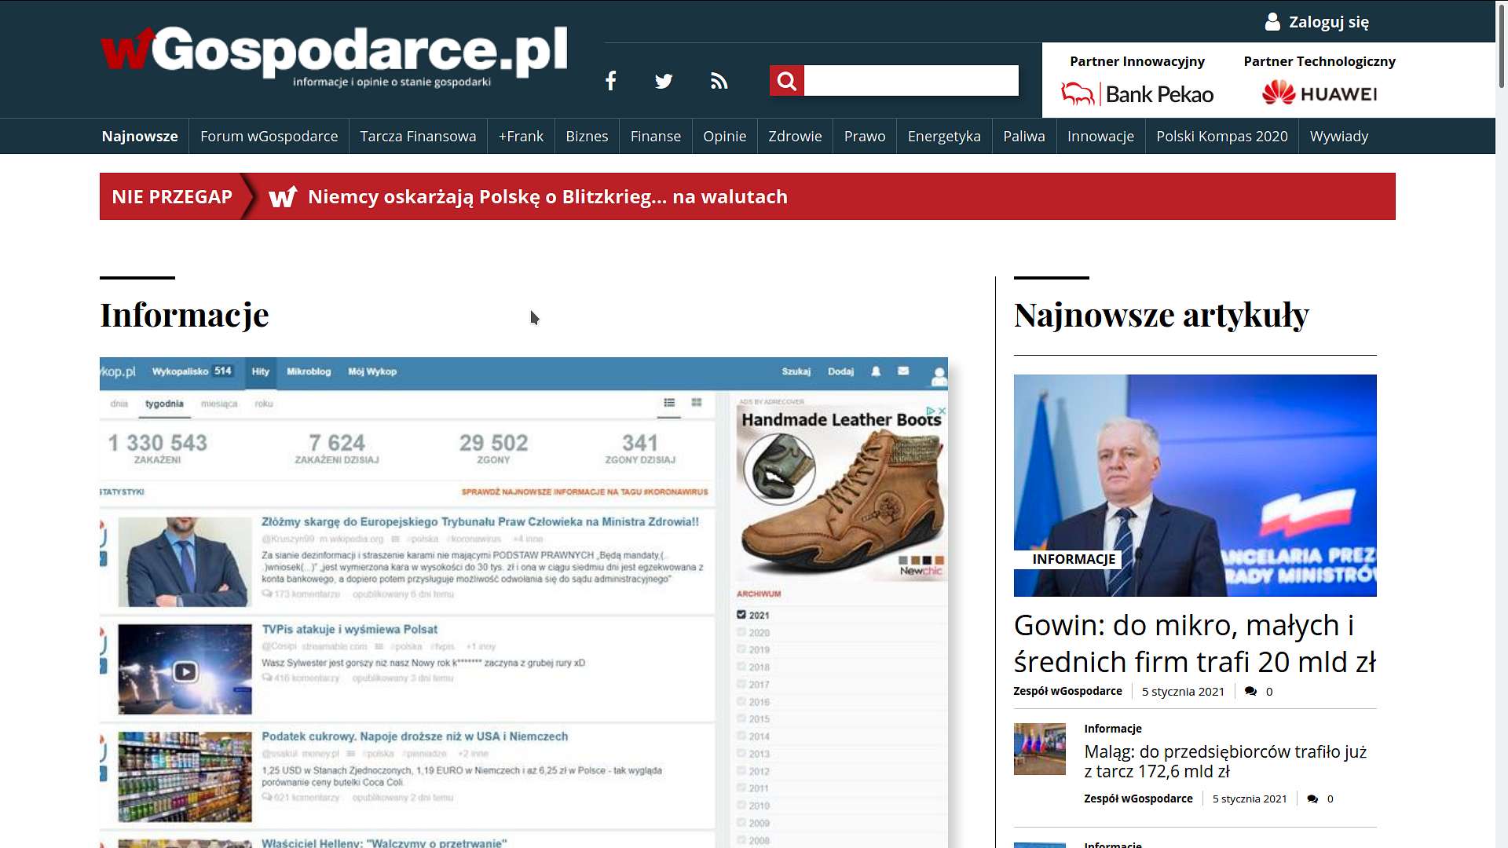This screenshot has width=1508, height=848.
Task: Open the Facebook page icon
Action: [x=610, y=81]
